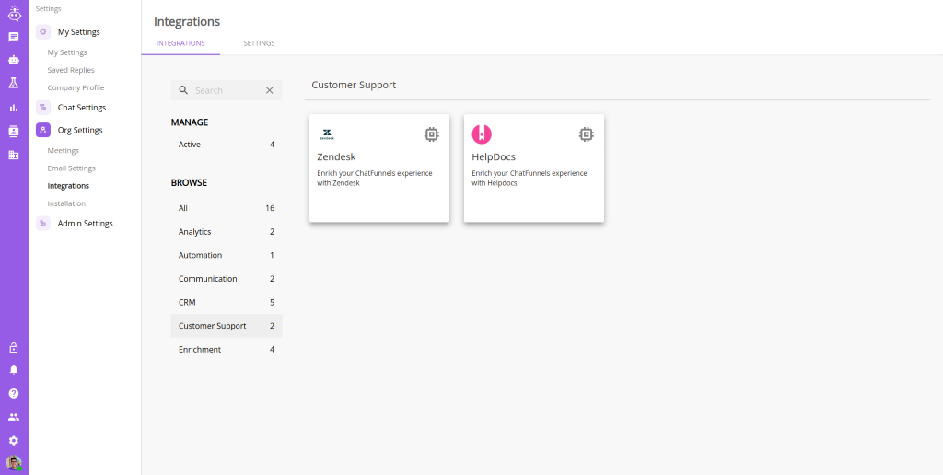The height and width of the screenshot is (475, 943).
Task: Click the ChatFunnels bot logo icon
Action: pyautogui.click(x=14, y=13)
